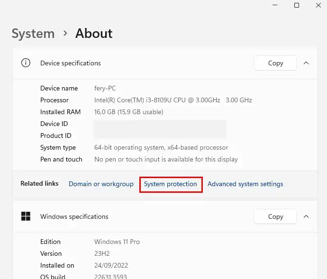Collapse the Windows specifications section
The height and width of the screenshot is (279, 327).
tap(306, 216)
